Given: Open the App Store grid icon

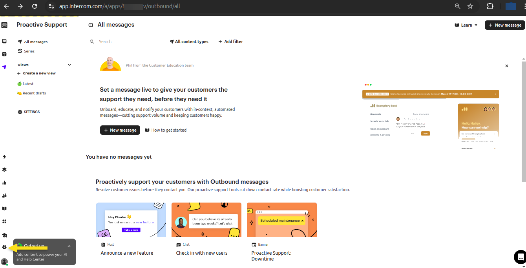Looking at the screenshot, I should coord(4,221).
